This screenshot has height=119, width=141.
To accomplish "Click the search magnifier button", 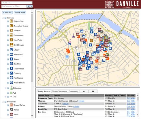I will tap(28, 6).
